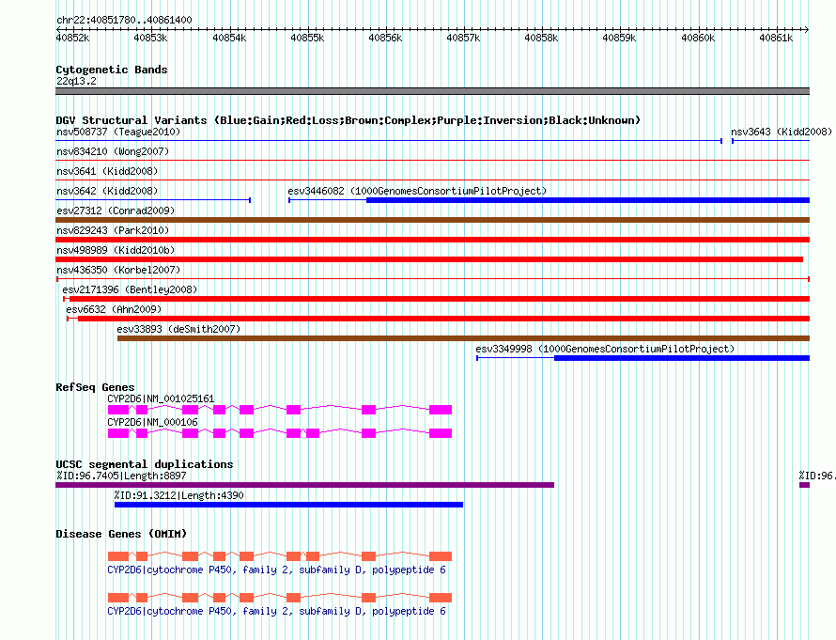
Task: Select the 22q13.2 band label
Action: click(x=76, y=81)
